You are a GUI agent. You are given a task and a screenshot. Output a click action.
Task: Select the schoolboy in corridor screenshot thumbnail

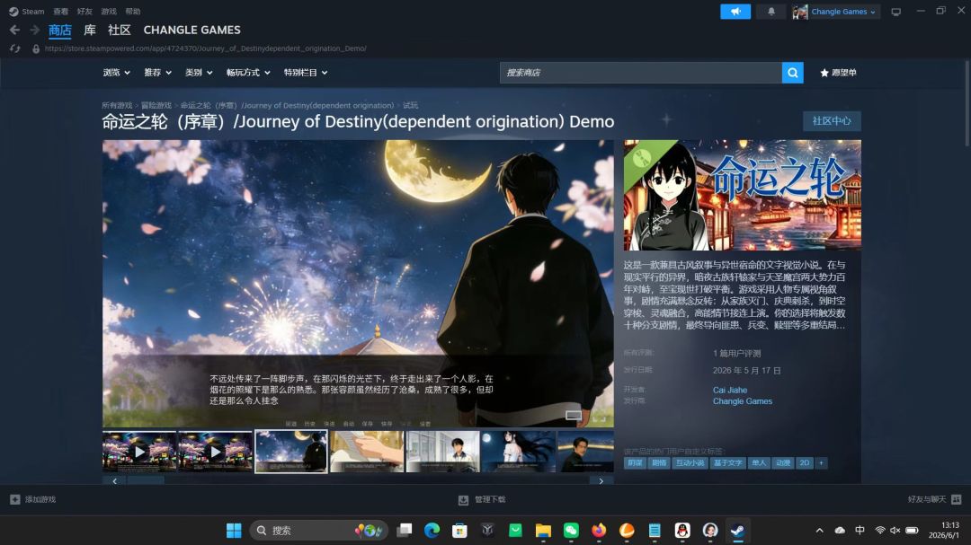[x=442, y=452]
